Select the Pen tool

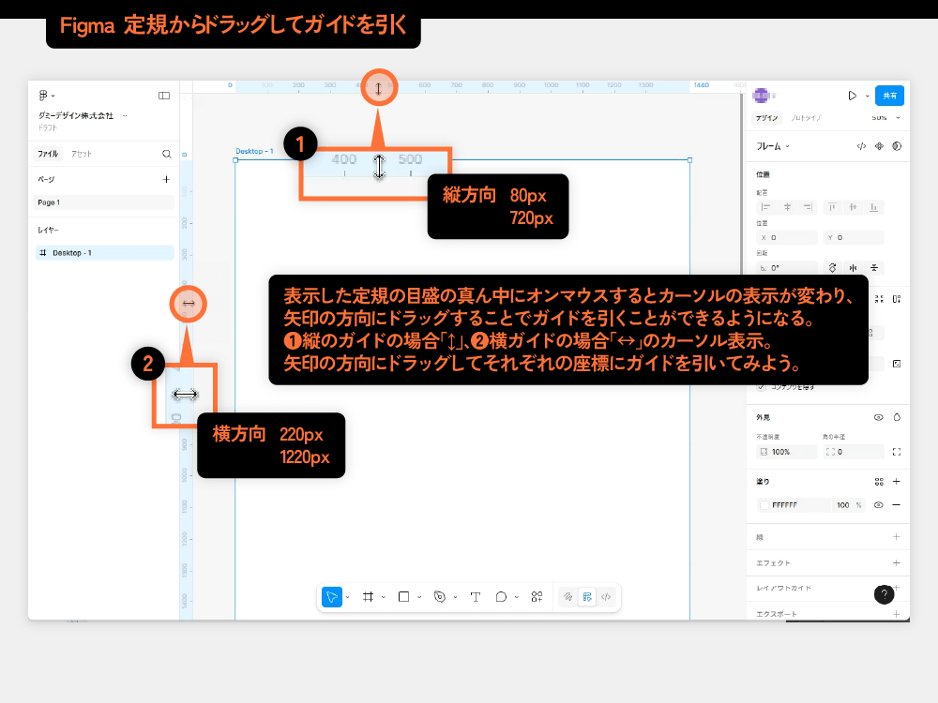point(440,596)
